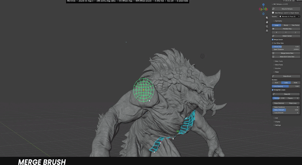This screenshot has height=165, width=302.
Task: Click the Seam Distance field
Action: click(286, 50)
